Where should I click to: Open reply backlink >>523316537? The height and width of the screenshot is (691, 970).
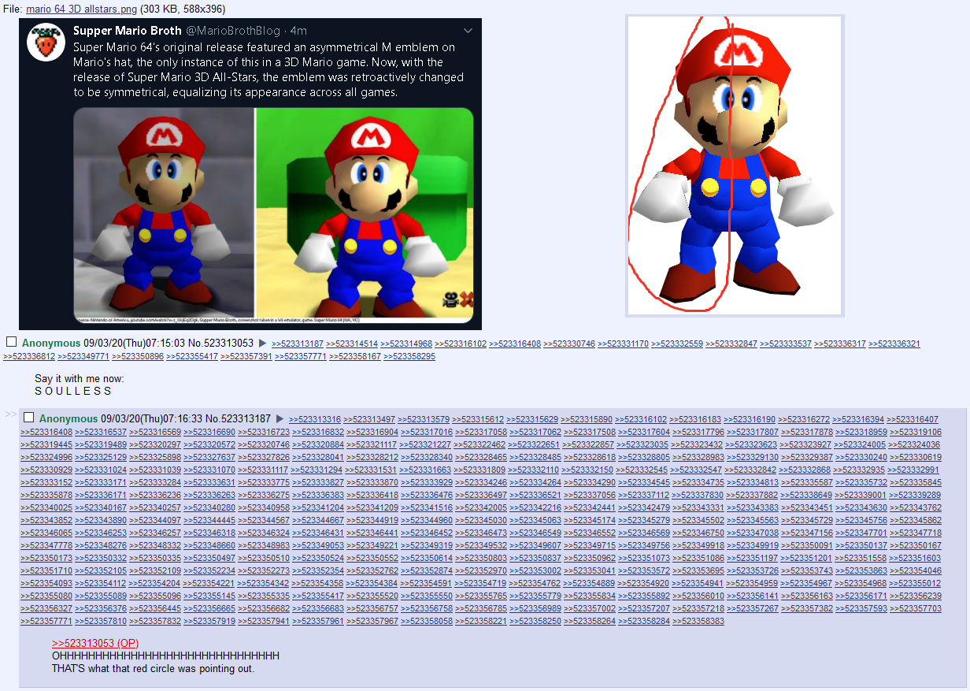(101, 432)
